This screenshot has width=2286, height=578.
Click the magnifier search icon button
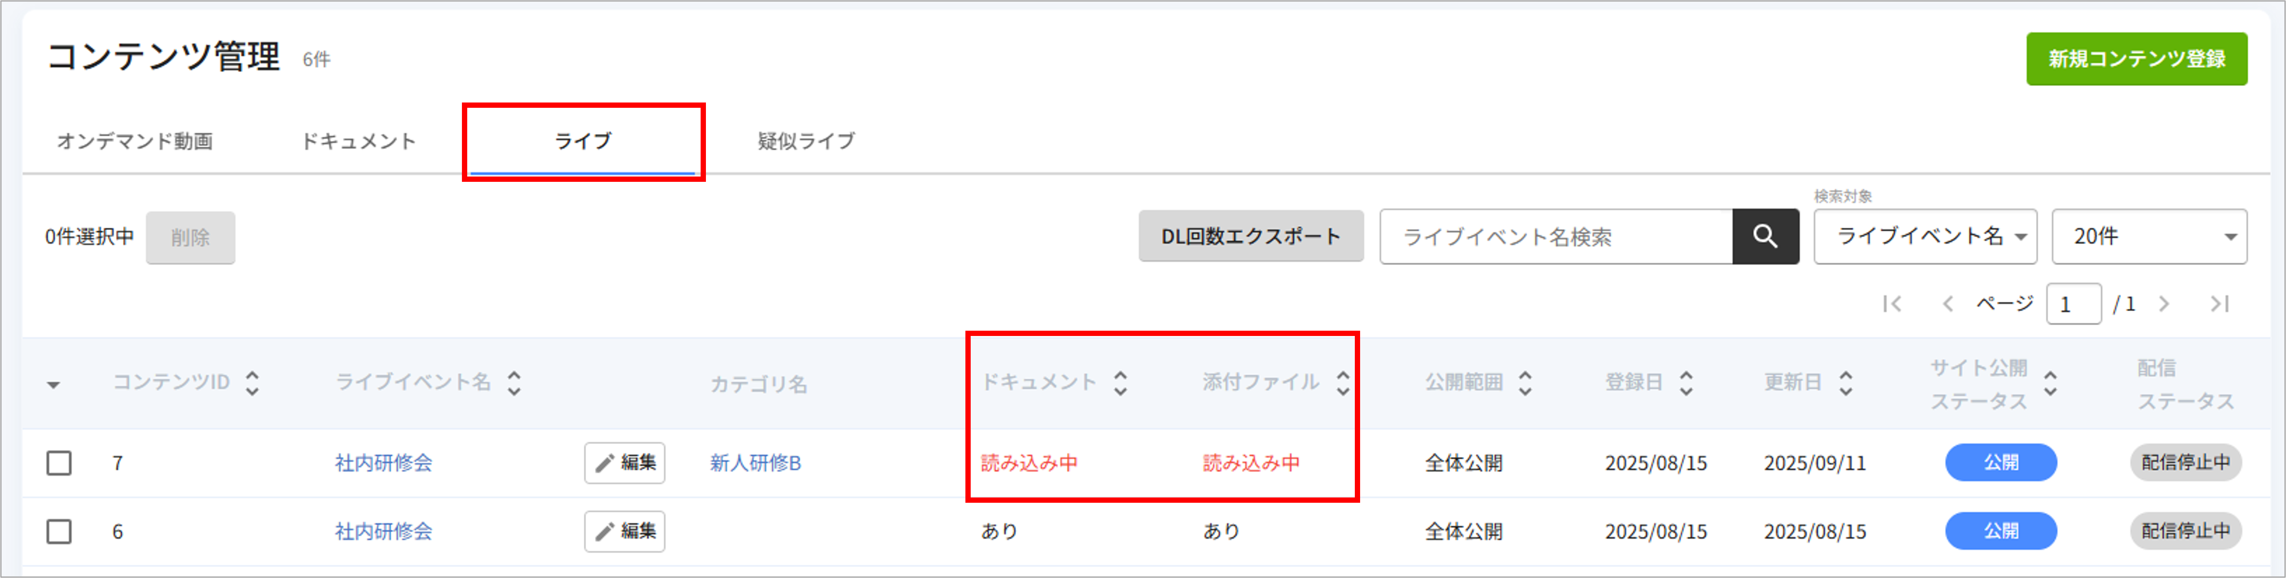pyautogui.click(x=1765, y=237)
